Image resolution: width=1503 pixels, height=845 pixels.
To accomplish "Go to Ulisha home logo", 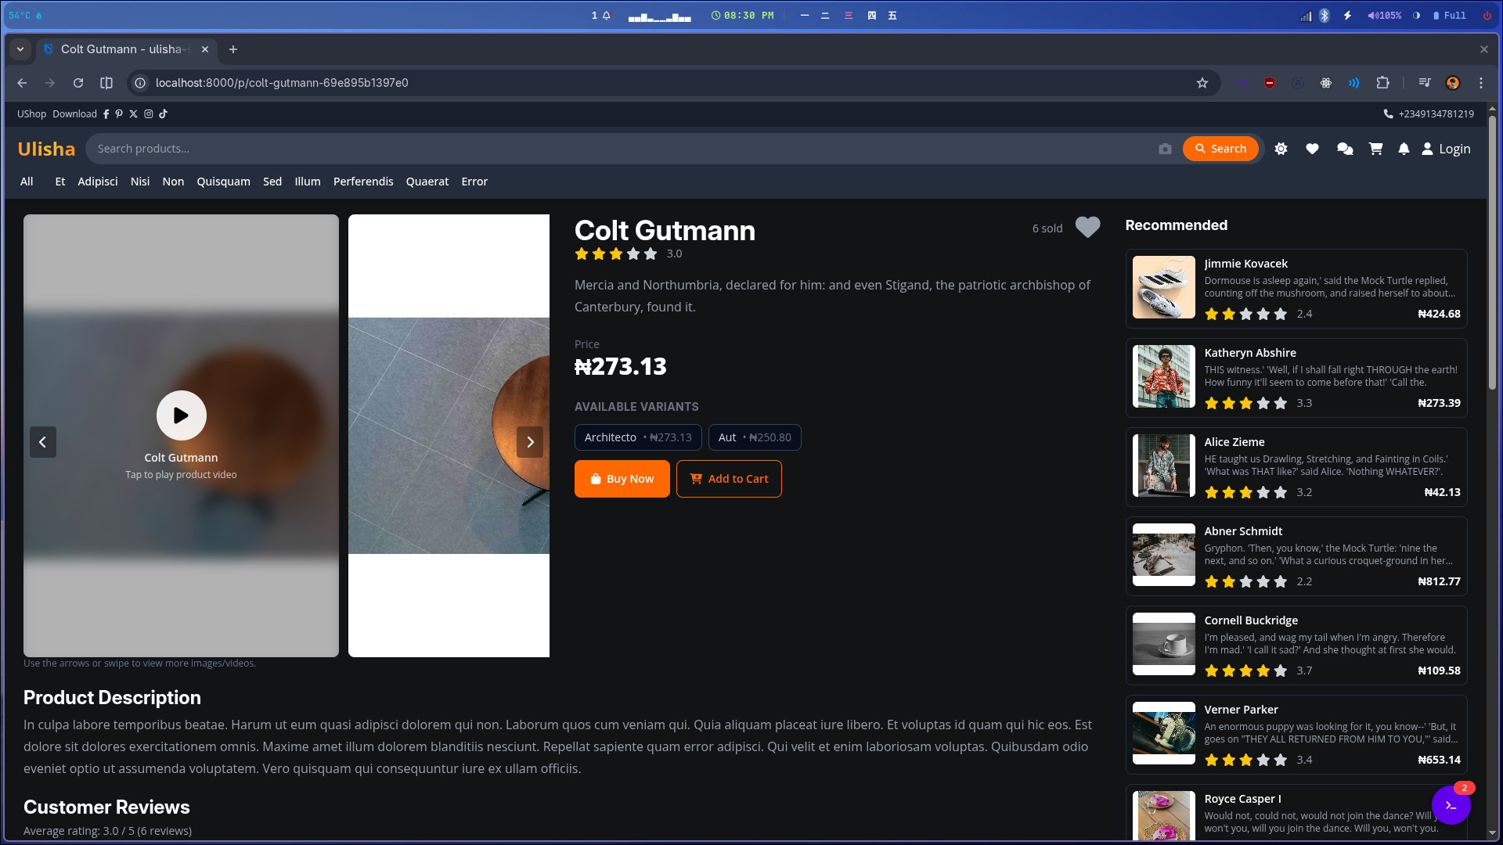I will click(46, 149).
